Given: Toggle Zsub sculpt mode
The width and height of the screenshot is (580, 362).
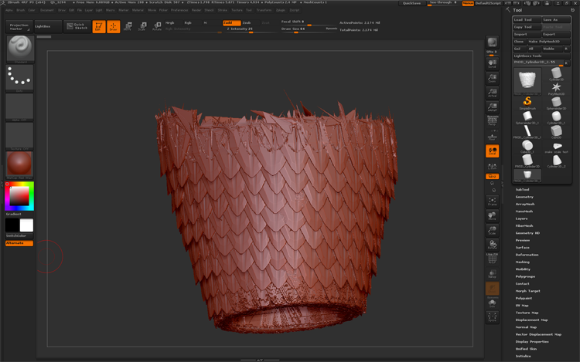Looking at the screenshot, I should click(247, 23).
